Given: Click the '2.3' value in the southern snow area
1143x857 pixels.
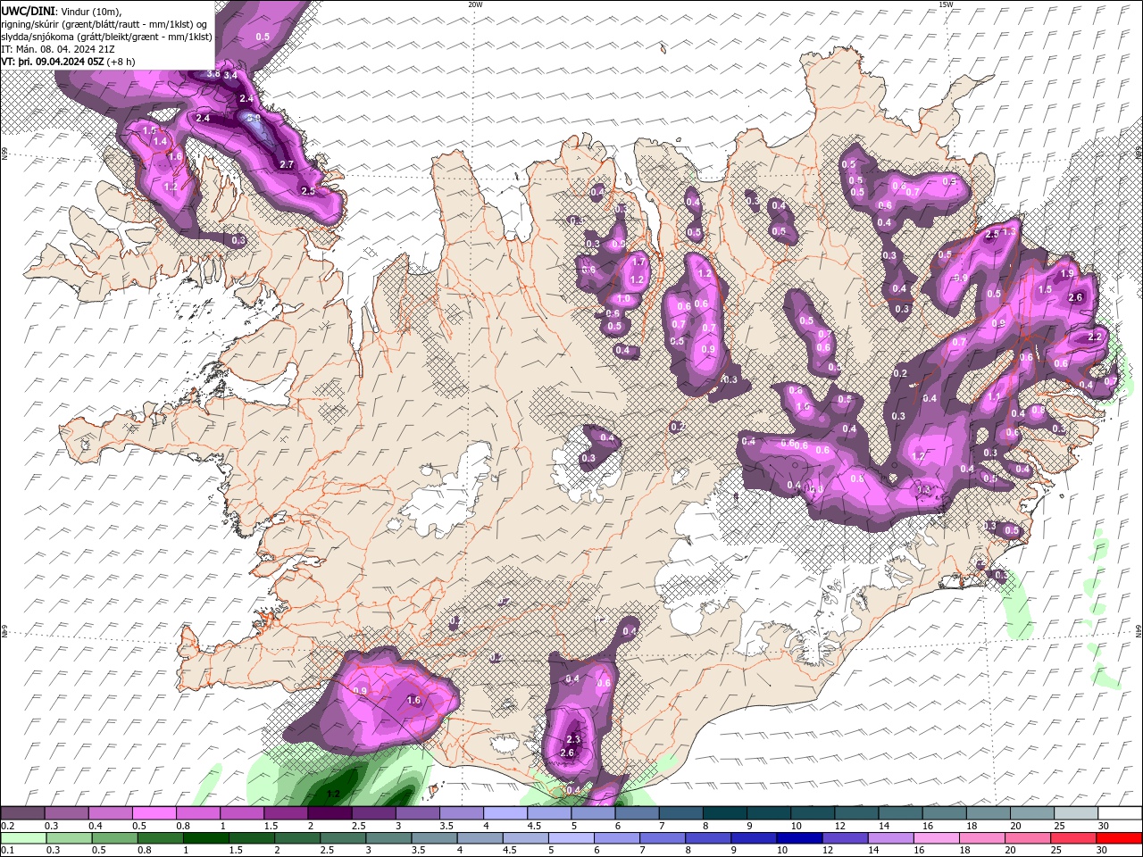Looking at the screenshot, I should (574, 739).
